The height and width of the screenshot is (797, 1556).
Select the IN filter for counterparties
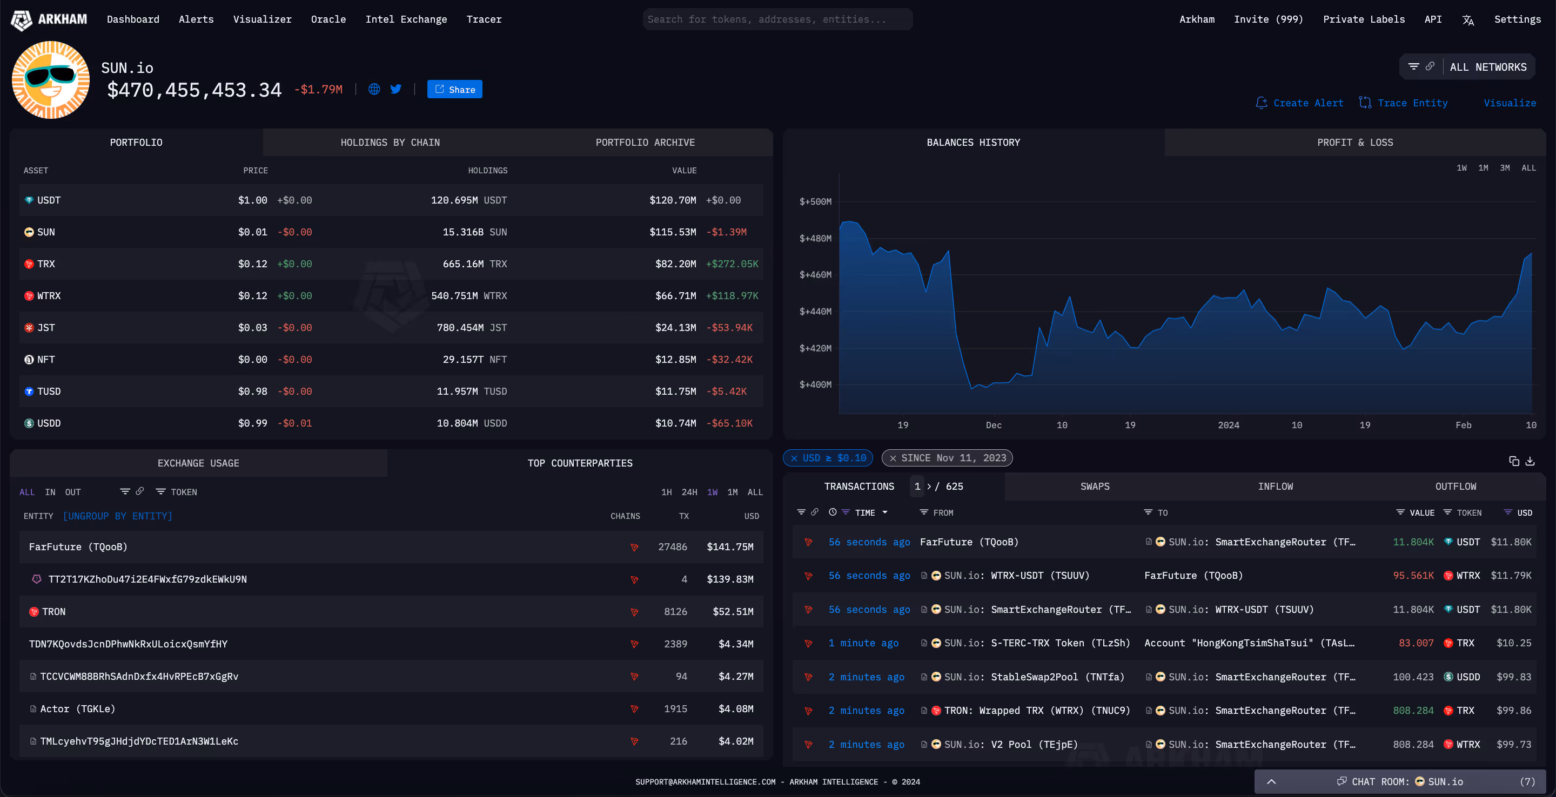click(x=50, y=492)
